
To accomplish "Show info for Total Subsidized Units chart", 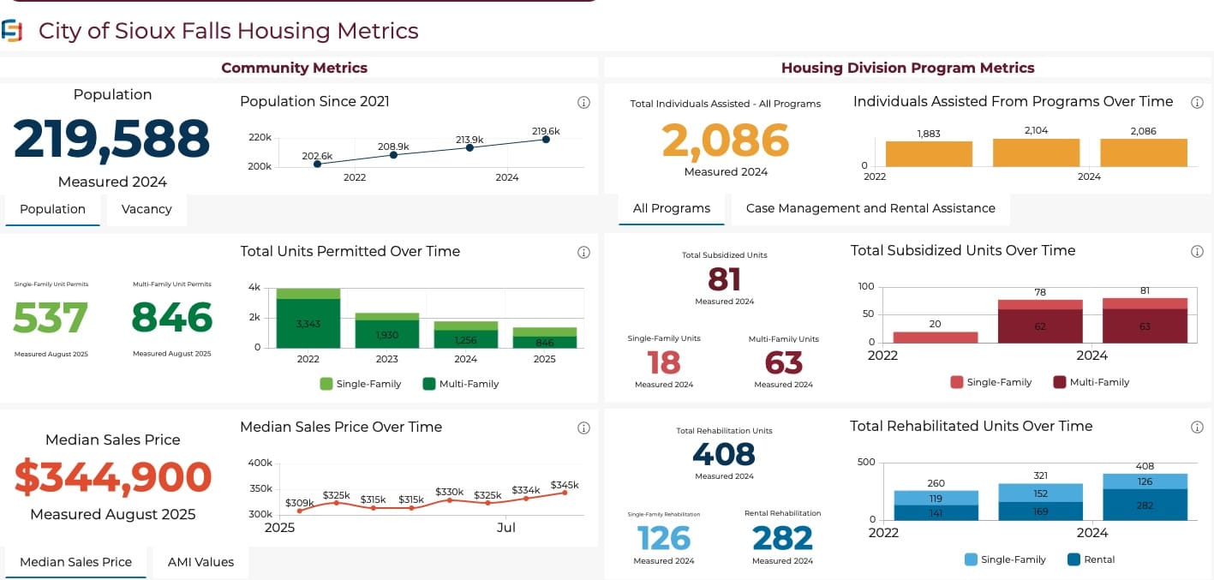I will tap(1198, 252).
